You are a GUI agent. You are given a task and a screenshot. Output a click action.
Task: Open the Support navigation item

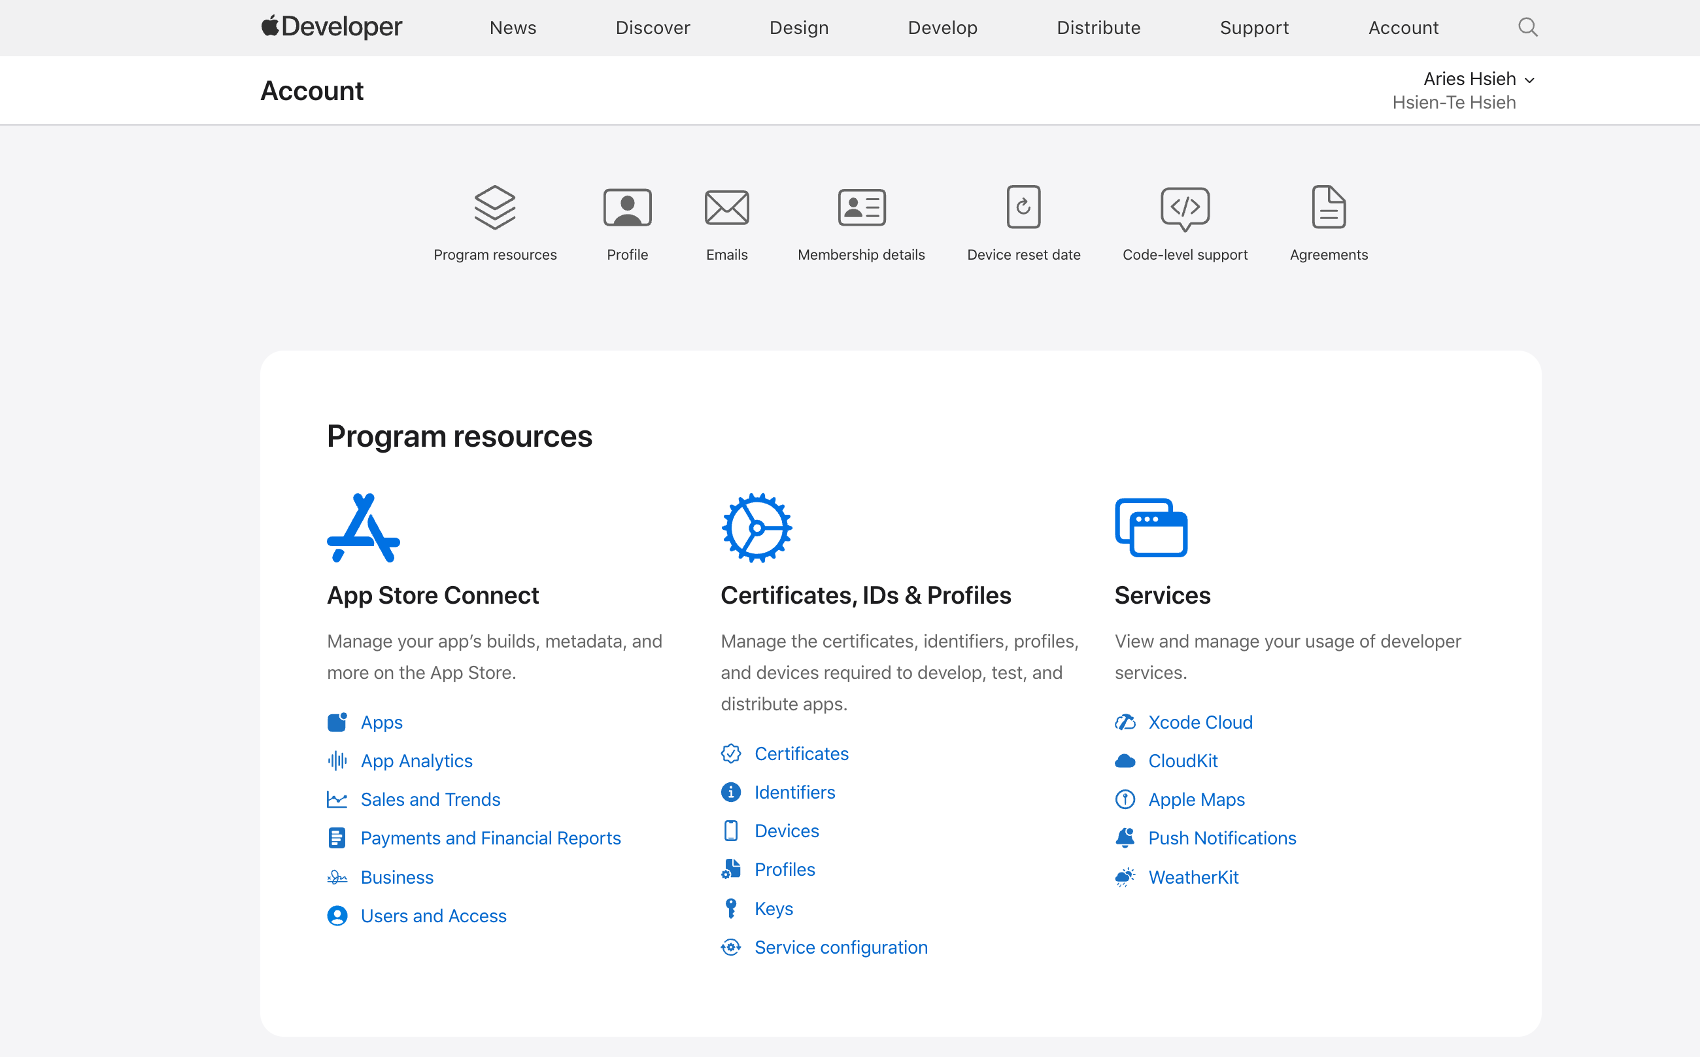click(1253, 28)
